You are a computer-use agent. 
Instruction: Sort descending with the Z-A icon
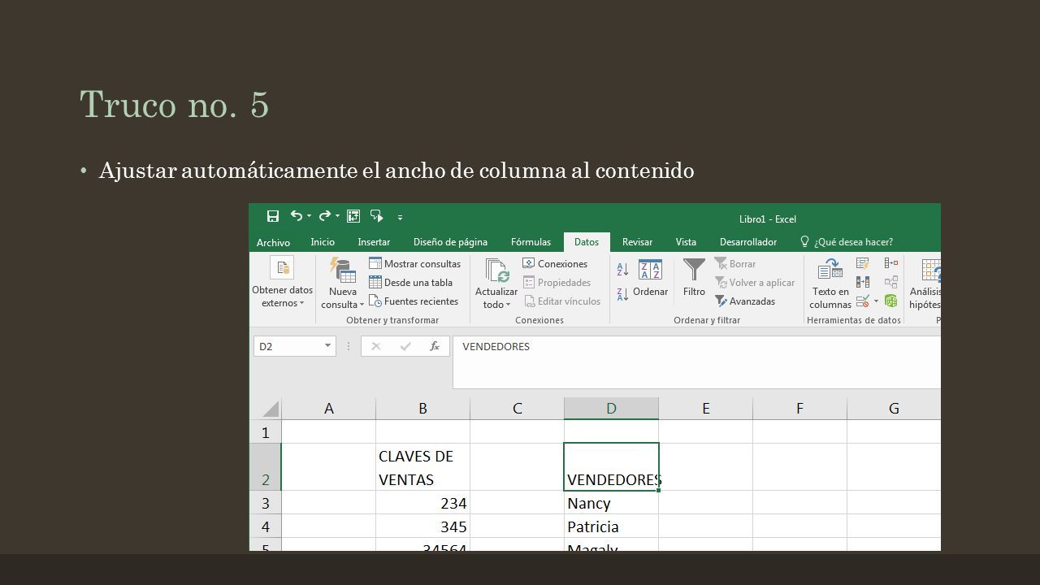coord(622,294)
